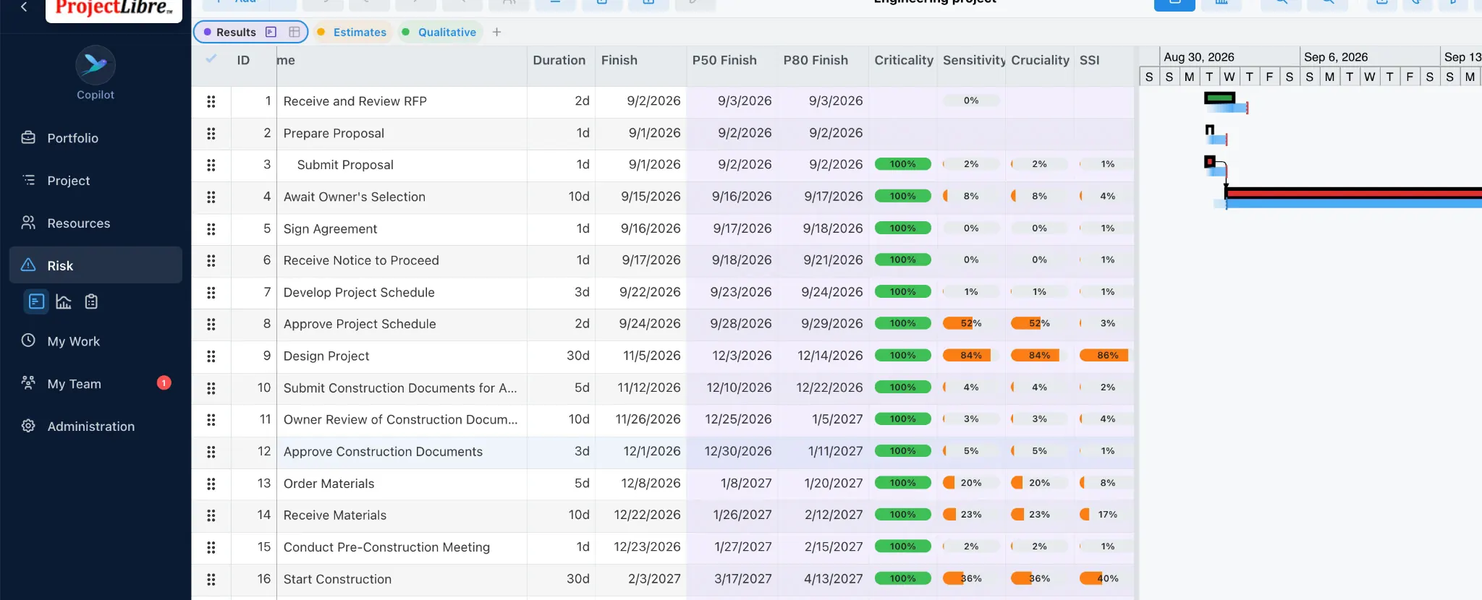Sort by the Criticality column header
The height and width of the screenshot is (600, 1482).
point(904,60)
